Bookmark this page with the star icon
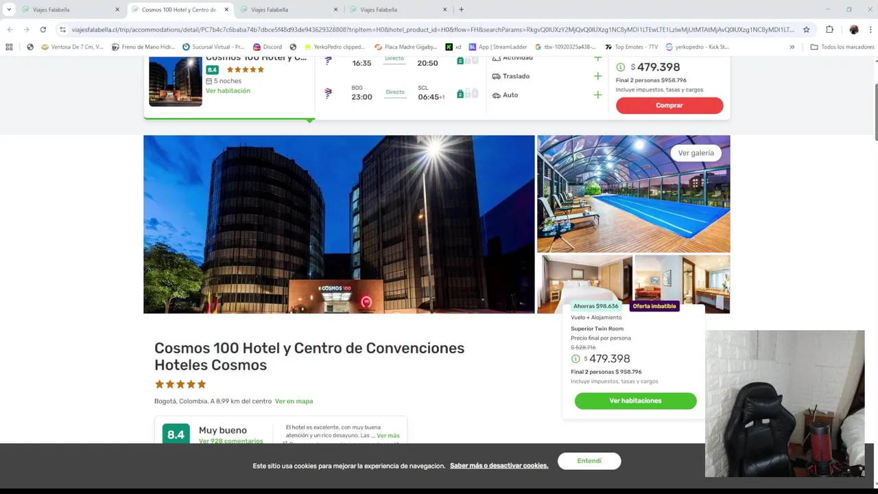878x494 pixels. point(807,30)
